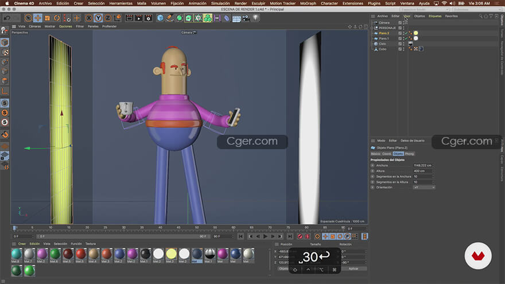The height and width of the screenshot is (284, 505).
Task: Open the viewport hamburger menu
Action: tap(14, 26)
